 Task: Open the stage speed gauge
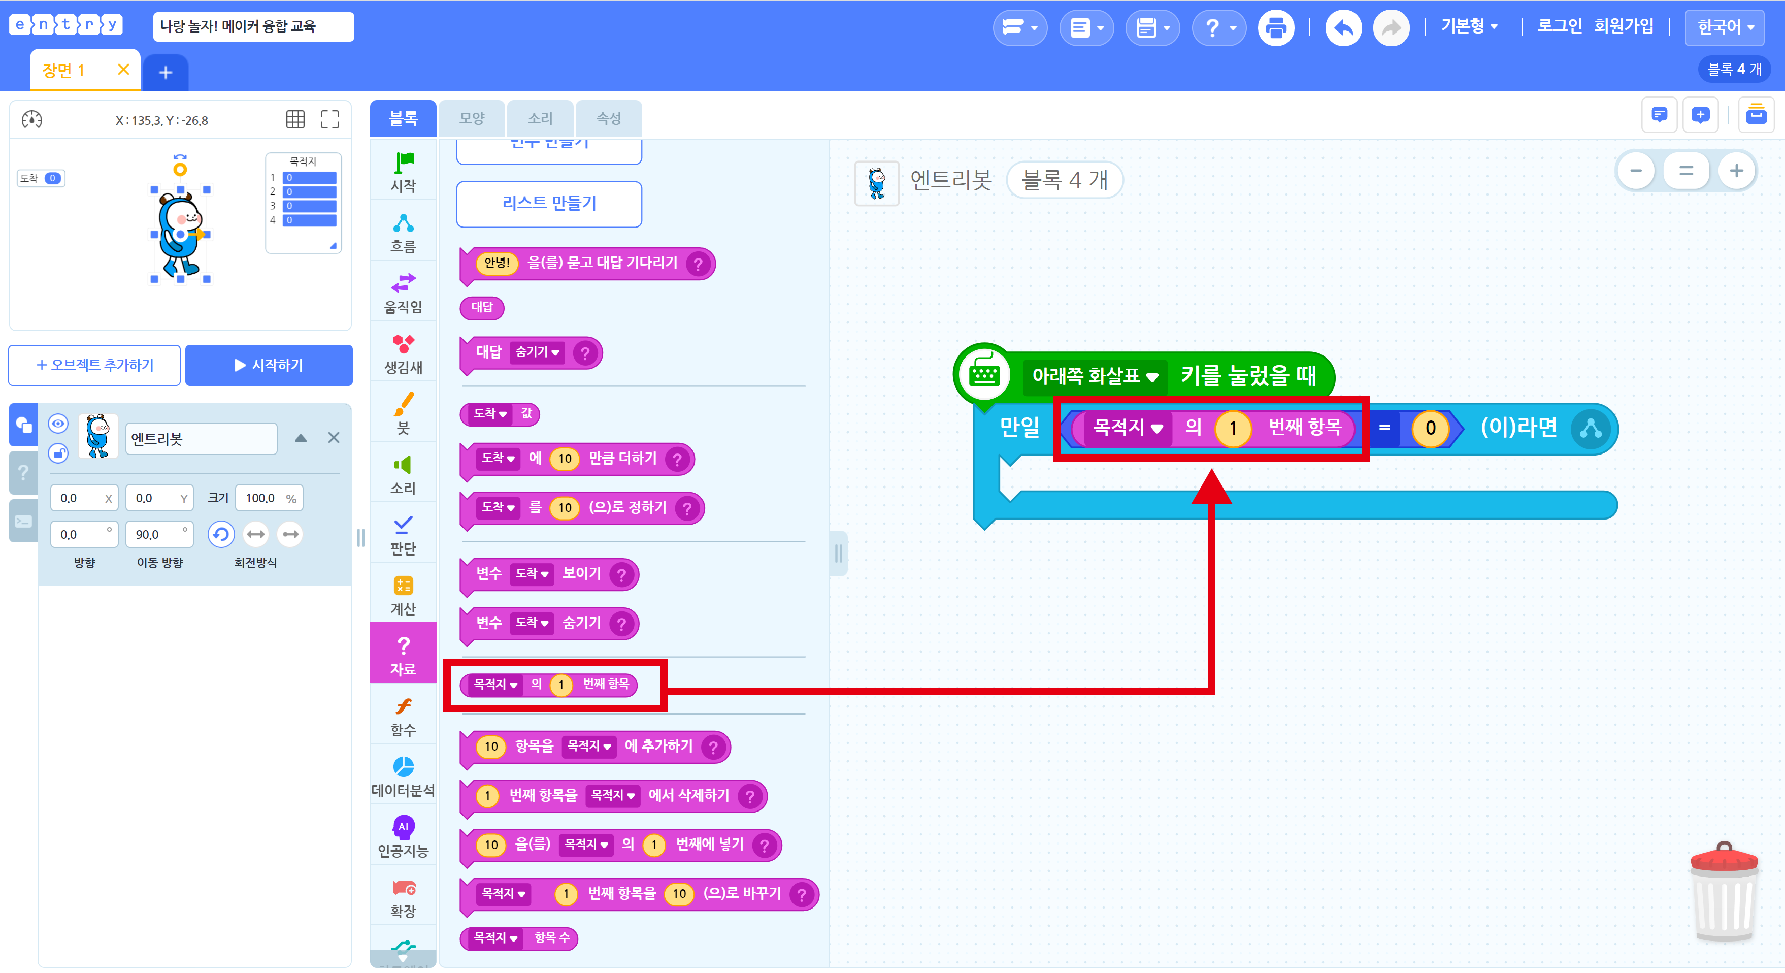pos(32,119)
